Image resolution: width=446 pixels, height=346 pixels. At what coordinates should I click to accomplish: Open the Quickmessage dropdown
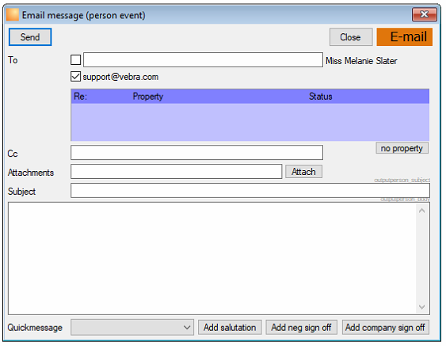tap(132, 328)
